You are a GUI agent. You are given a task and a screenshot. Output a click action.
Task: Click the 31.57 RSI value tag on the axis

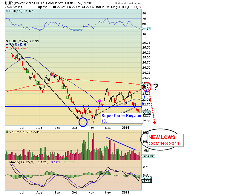click(x=146, y=29)
